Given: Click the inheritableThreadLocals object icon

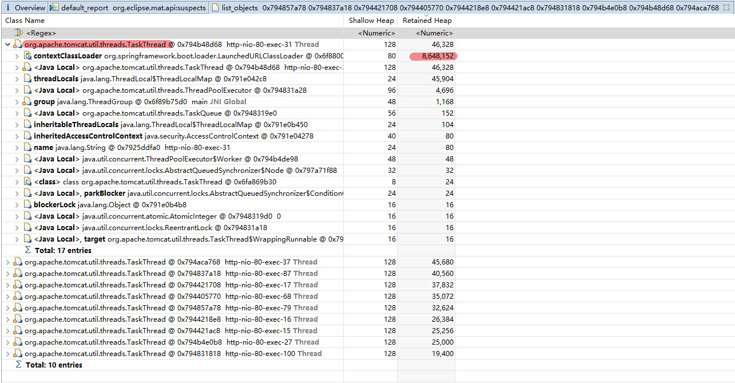Looking at the screenshot, I should click(x=27, y=125).
